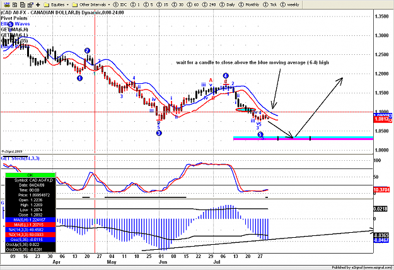Switch to Tick interval
The image size is (394, 270).
pyautogui.click(x=270, y=4)
